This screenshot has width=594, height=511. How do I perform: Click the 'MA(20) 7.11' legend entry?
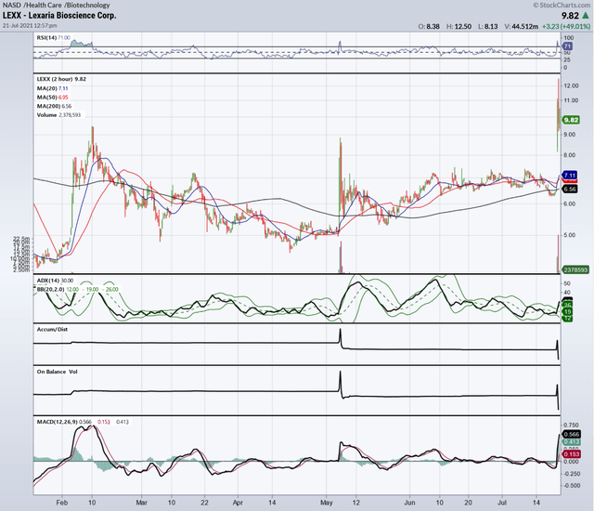[x=52, y=88]
